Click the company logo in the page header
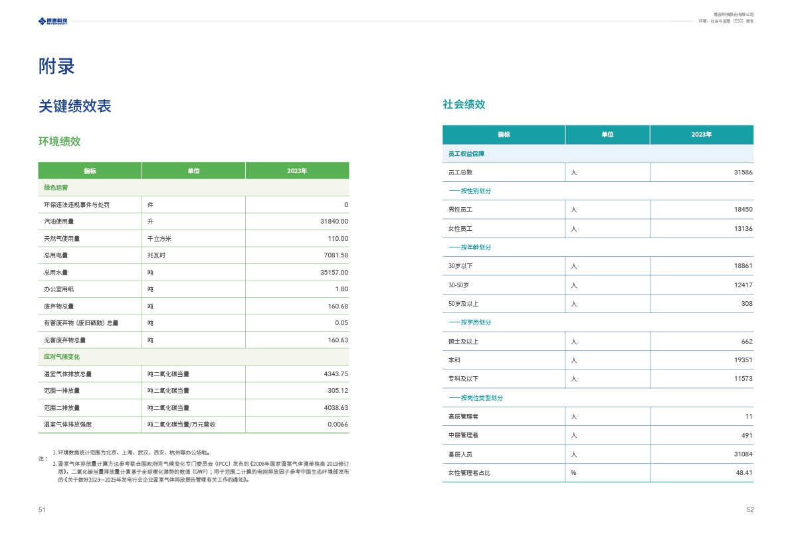The height and width of the screenshot is (536, 792). coord(52,21)
